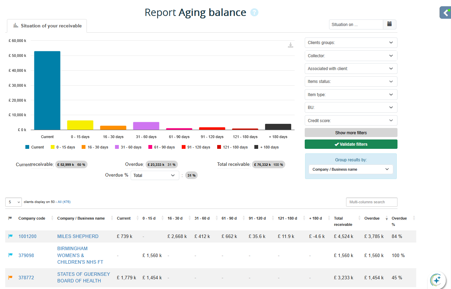Toggle the + 180 days legend item
Screen dimensions: 451x289
click(266, 147)
